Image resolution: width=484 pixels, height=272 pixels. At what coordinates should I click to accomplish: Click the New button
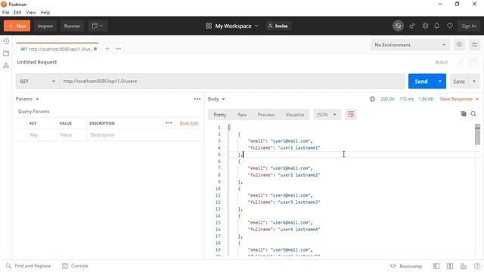pyautogui.click(x=17, y=26)
